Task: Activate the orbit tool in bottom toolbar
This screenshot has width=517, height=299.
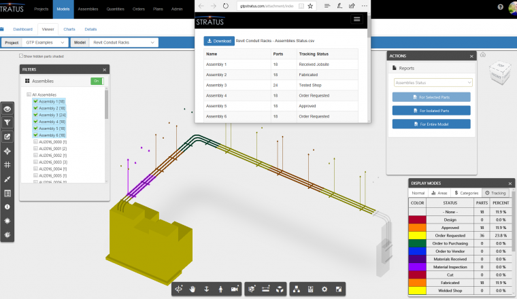Action: [x=180, y=289]
